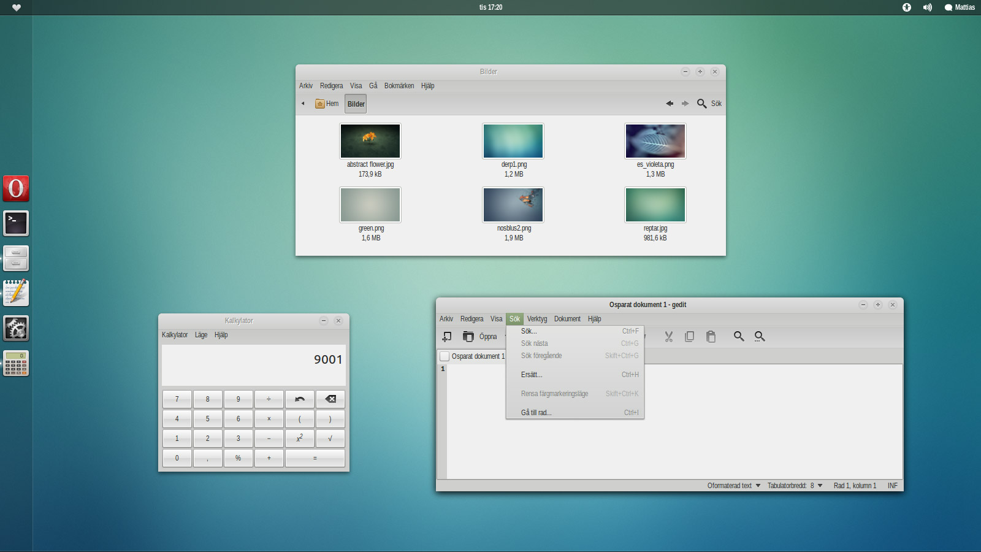Image resolution: width=981 pixels, height=552 pixels.
Task: Click the copy icon in gedit's toolbar
Action: [x=690, y=337]
